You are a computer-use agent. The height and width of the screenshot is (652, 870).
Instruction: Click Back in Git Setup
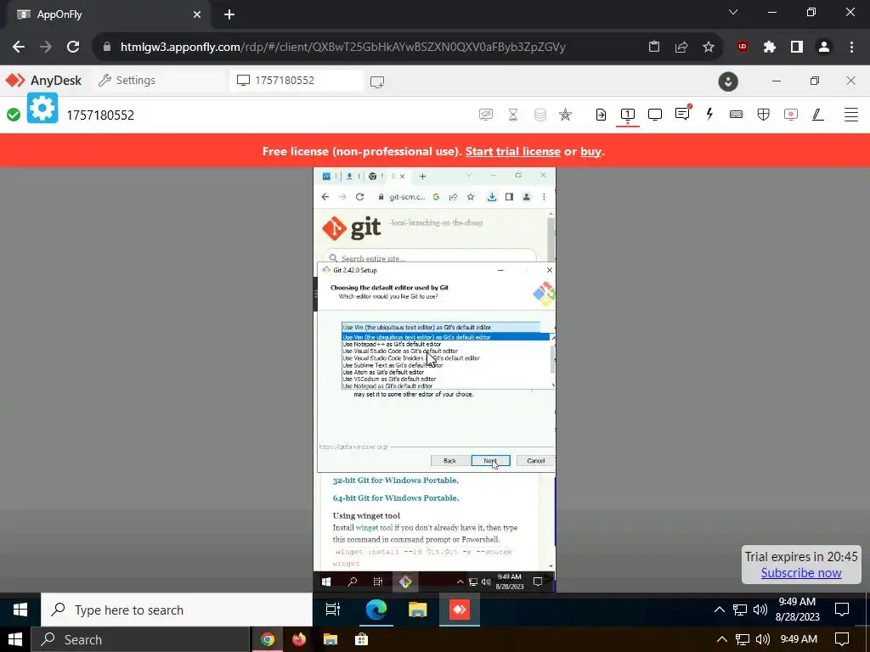(x=449, y=461)
